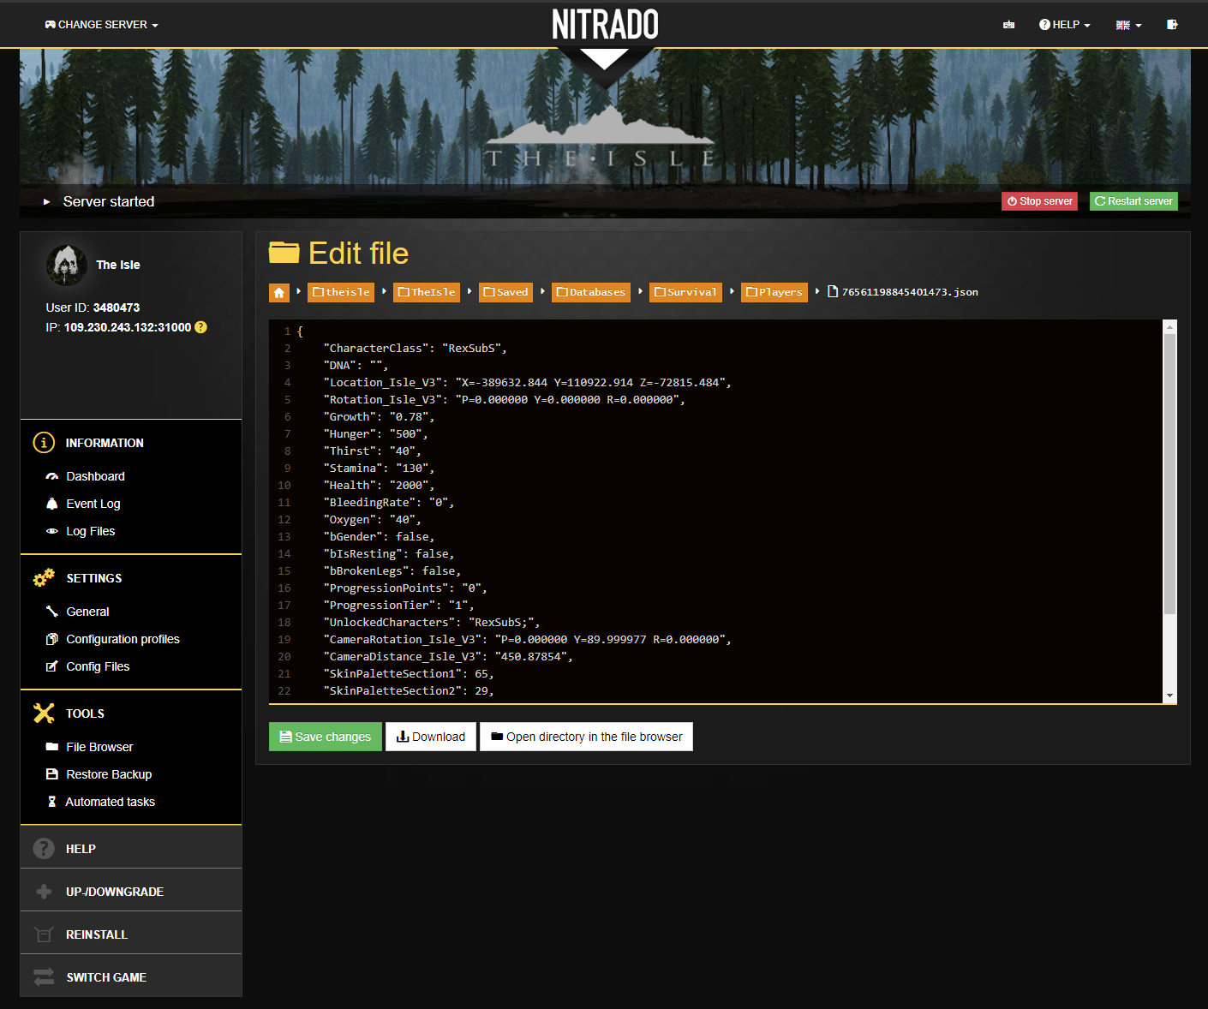The height and width of the screenshot is (1009, 1208).
Task: Open the UP-/DOWNGRADE section
Action: click(x=131, y=891)
